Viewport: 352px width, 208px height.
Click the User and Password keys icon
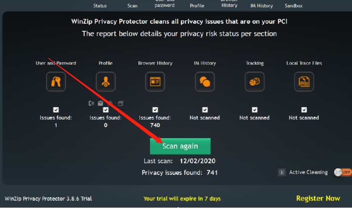coord(56,82)
